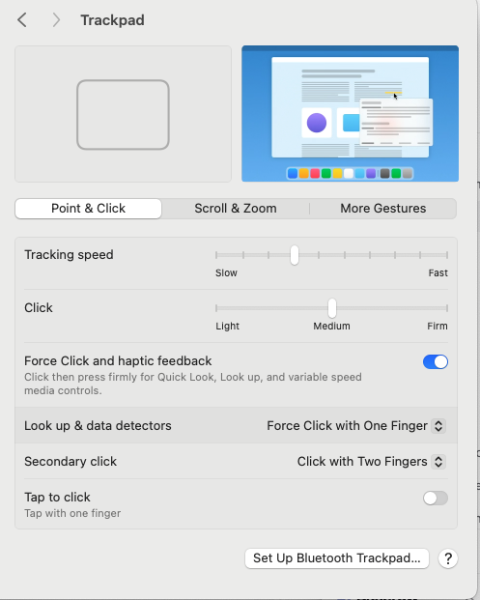
Task: Click the blue square in preview video
Action: coord(352,123)
